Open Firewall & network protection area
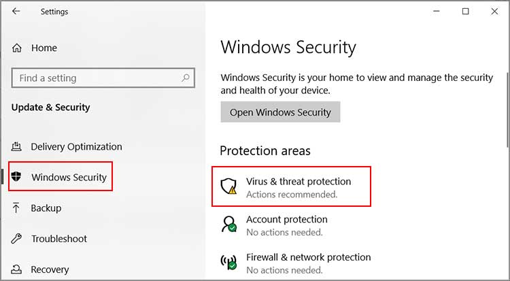Screen dimensions: 510x281 (308, 258)
